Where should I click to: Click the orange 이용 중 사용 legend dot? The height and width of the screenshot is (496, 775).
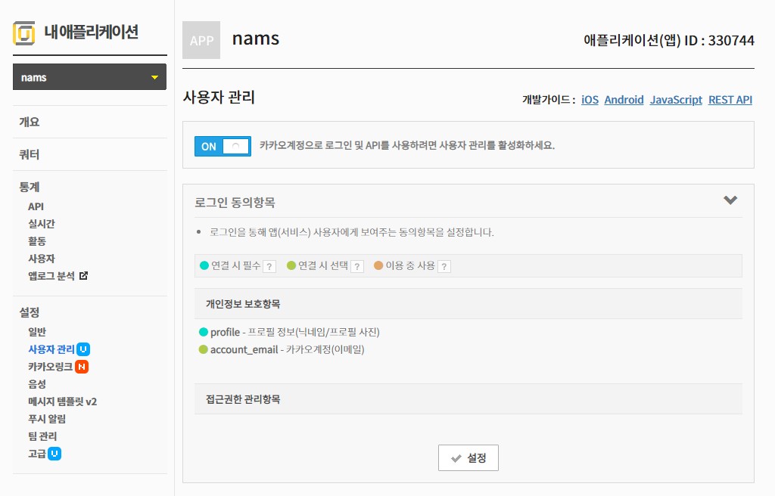pyautogui.click(x=378, y=265)
